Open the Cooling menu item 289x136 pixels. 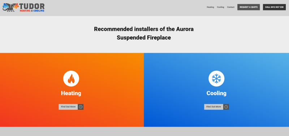point(220,7)
